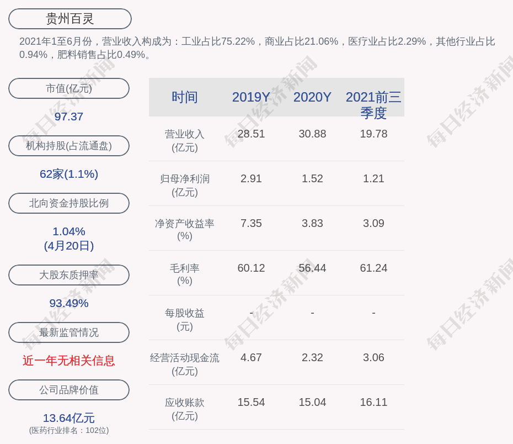
Task: Click the (4月20日) date text
Action: (69, 246)
